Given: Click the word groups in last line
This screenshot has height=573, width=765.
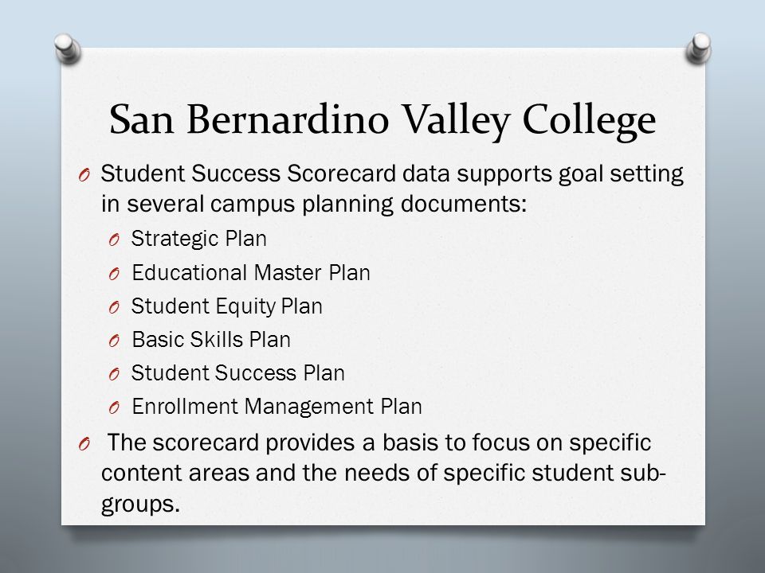Looking at the screenshot, I should (140, 504).
